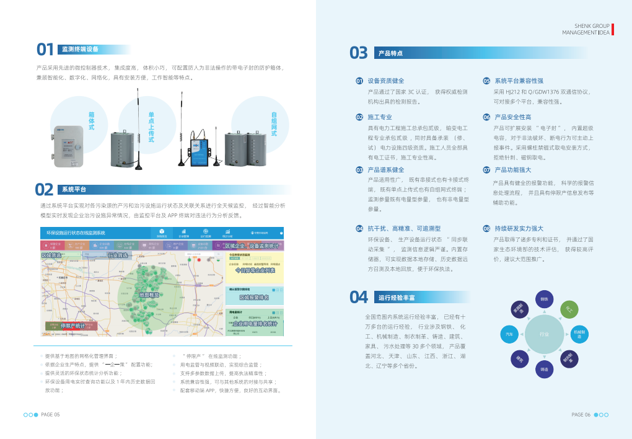The width and height of the screenshot is (632, 439).
Task: Open the 行业筛选 dropdown
Action: (x=93, y=254)
